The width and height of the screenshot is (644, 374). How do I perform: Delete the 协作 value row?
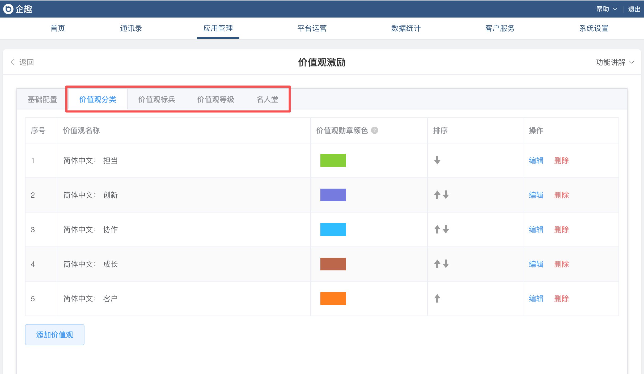click(x=562, y=229)
